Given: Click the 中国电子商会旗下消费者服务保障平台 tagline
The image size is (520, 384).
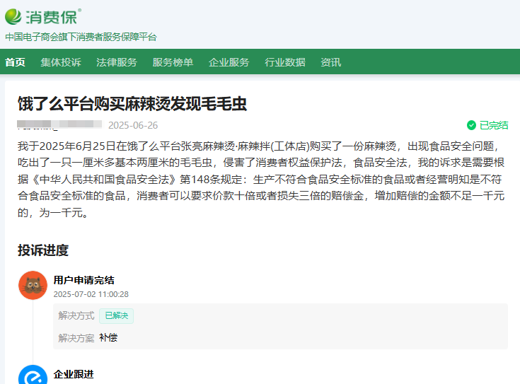Looking at the screenshot, I should coord(81,37).
